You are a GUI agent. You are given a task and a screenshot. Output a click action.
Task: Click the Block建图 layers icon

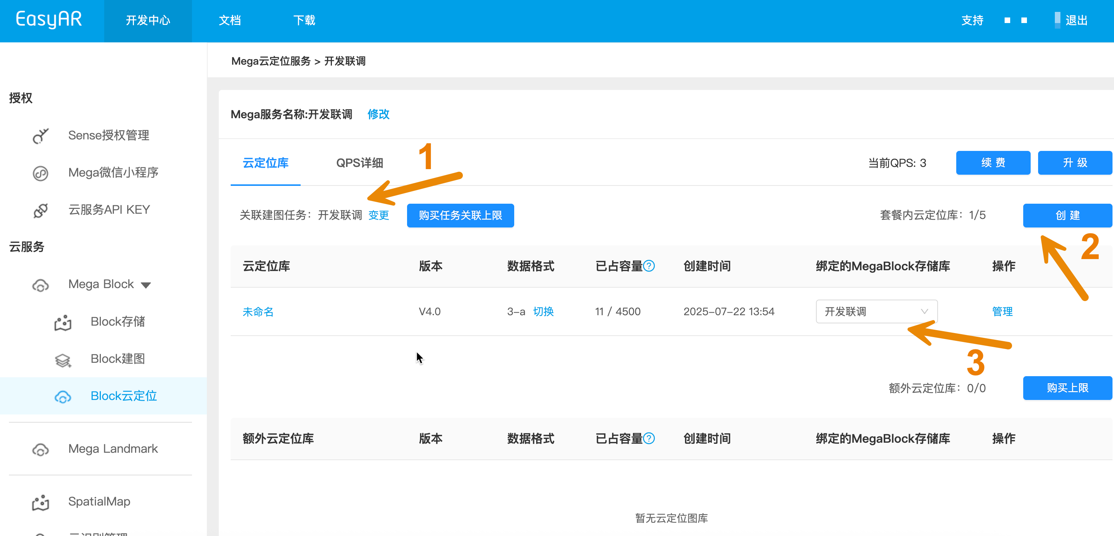click(x=63, y=359)
